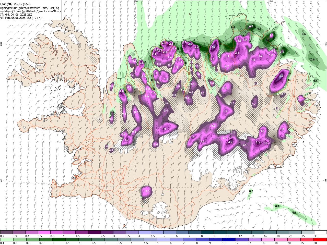Click the "IT: Mið. 04. 06. 2025 21Z" line
The image size is (327, 245).
pos(16,15)
